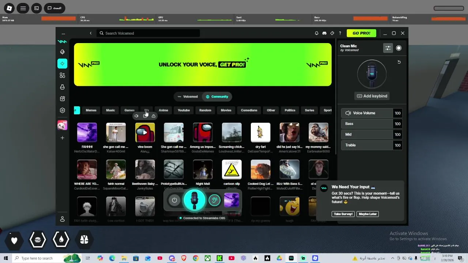The height and width of the screenshot is (263, 468).
Task: Open Microsoft Edge from the taskbar
Action: coord(112,258)
